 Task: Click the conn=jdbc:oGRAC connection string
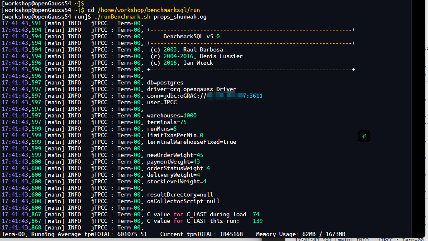pyautogui.click(x=205, y=96)
